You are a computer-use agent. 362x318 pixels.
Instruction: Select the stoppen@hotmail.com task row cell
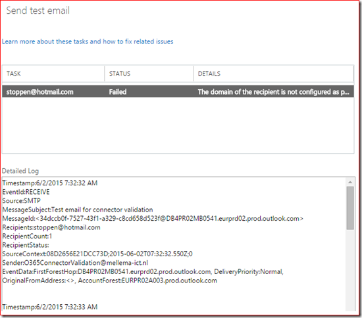tap(40, 92)
